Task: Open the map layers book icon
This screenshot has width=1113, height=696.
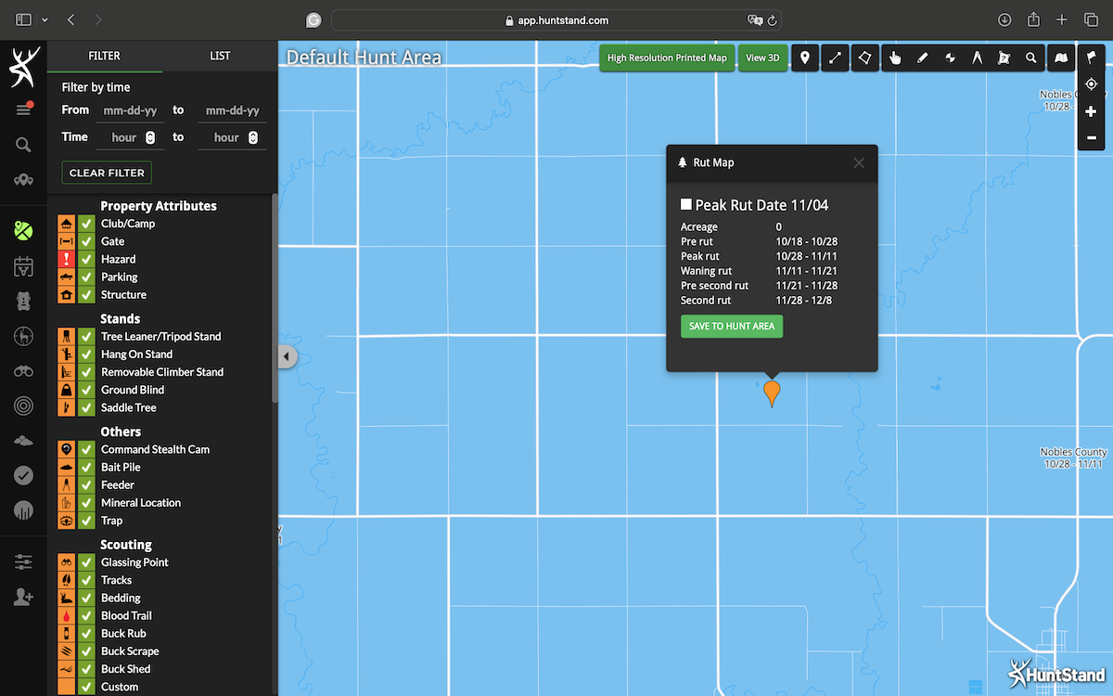Action: click(x=1061, y=58)
